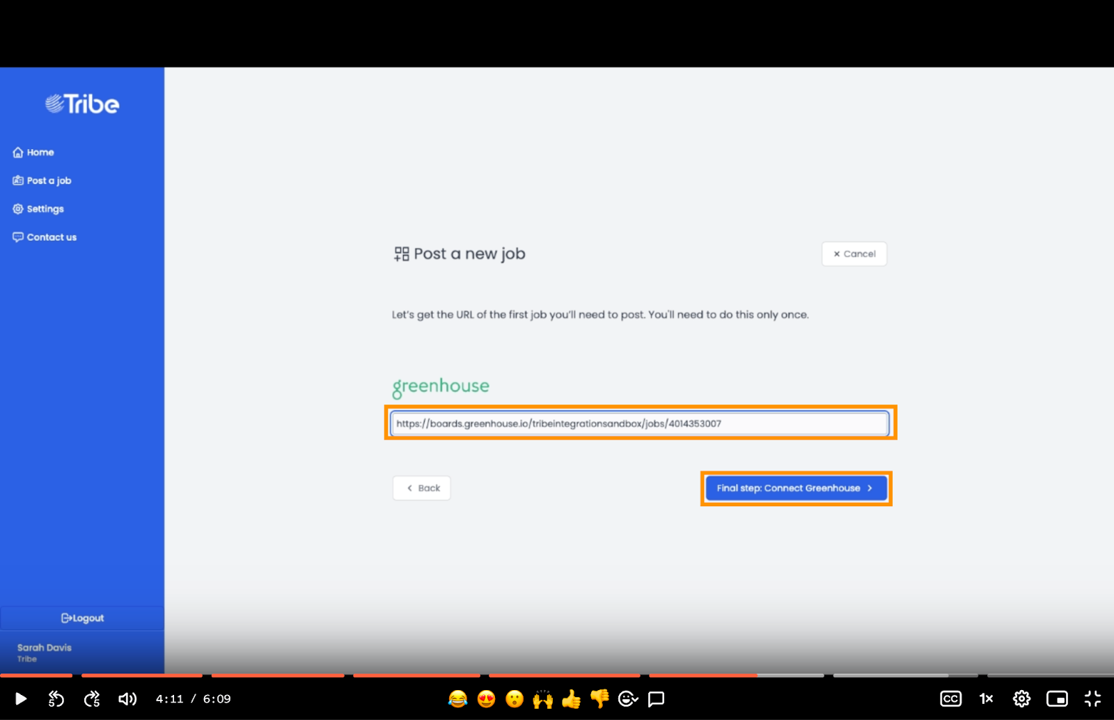Image resolution: width=1114 pixels, height=720 pixels.
Task: Click the Tribe logo
Action: click(x=82, y=104)
